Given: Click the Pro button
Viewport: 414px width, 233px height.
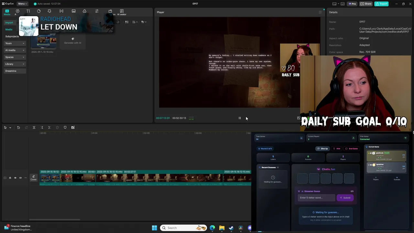Looking at the screenshot, I should click(352, 4).
